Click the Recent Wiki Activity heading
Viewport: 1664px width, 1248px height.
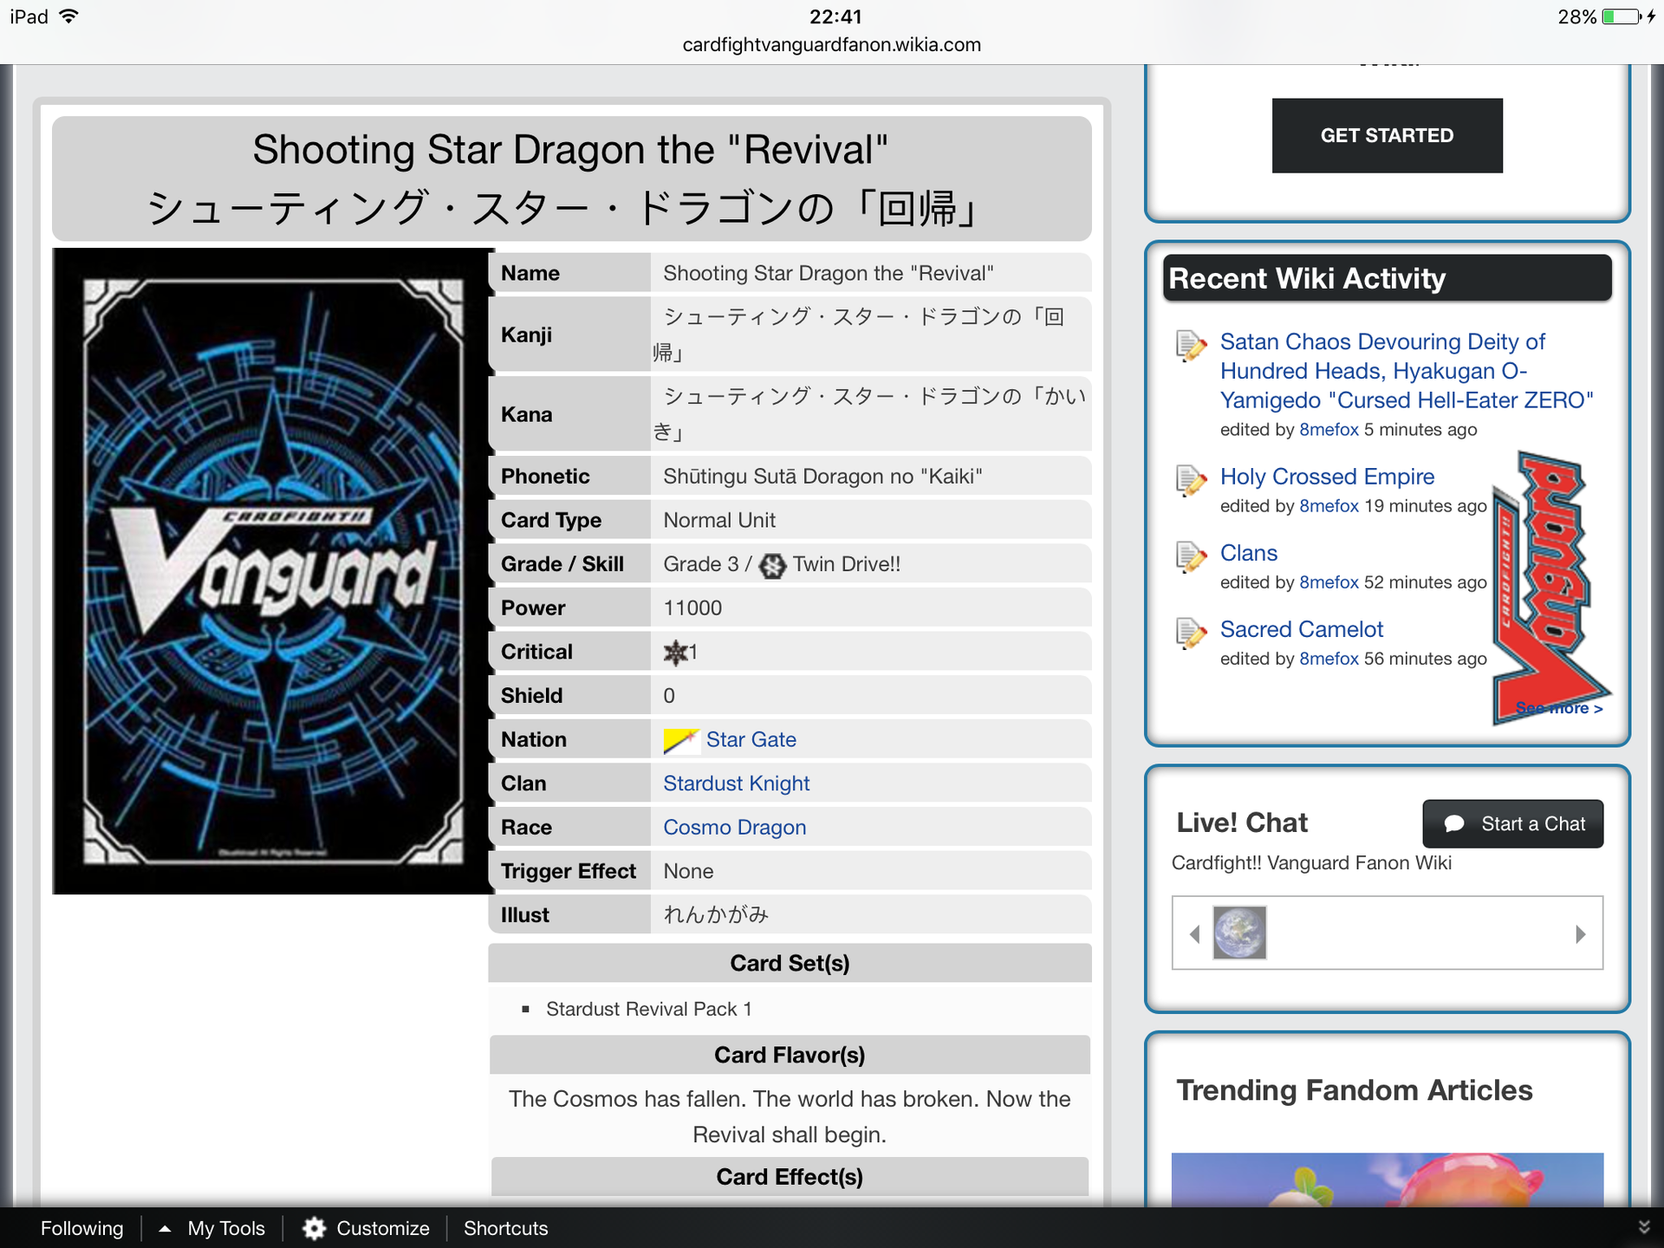click(x=1387, y=278)
